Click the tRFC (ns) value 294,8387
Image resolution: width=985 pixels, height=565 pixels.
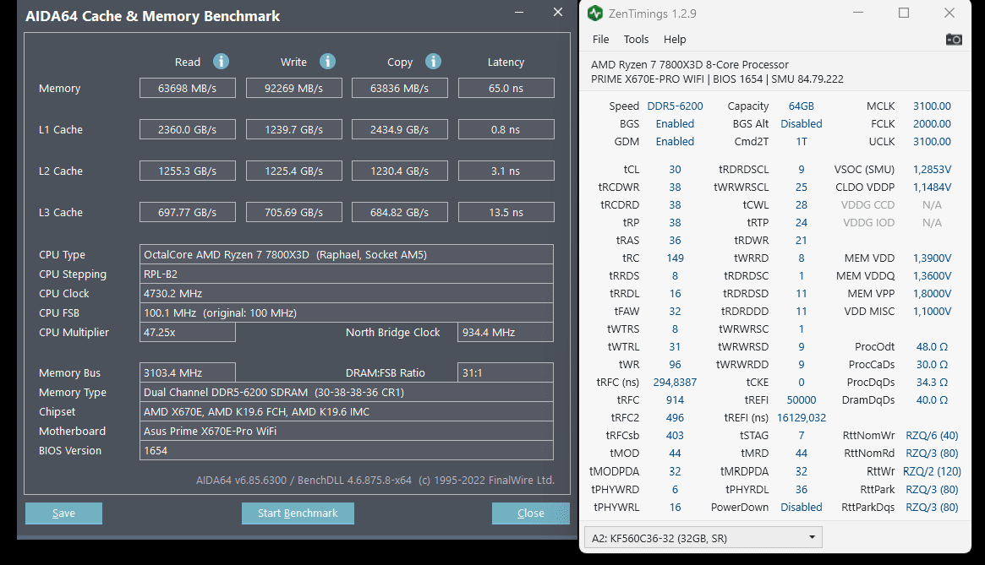click(x=676, y=383)
